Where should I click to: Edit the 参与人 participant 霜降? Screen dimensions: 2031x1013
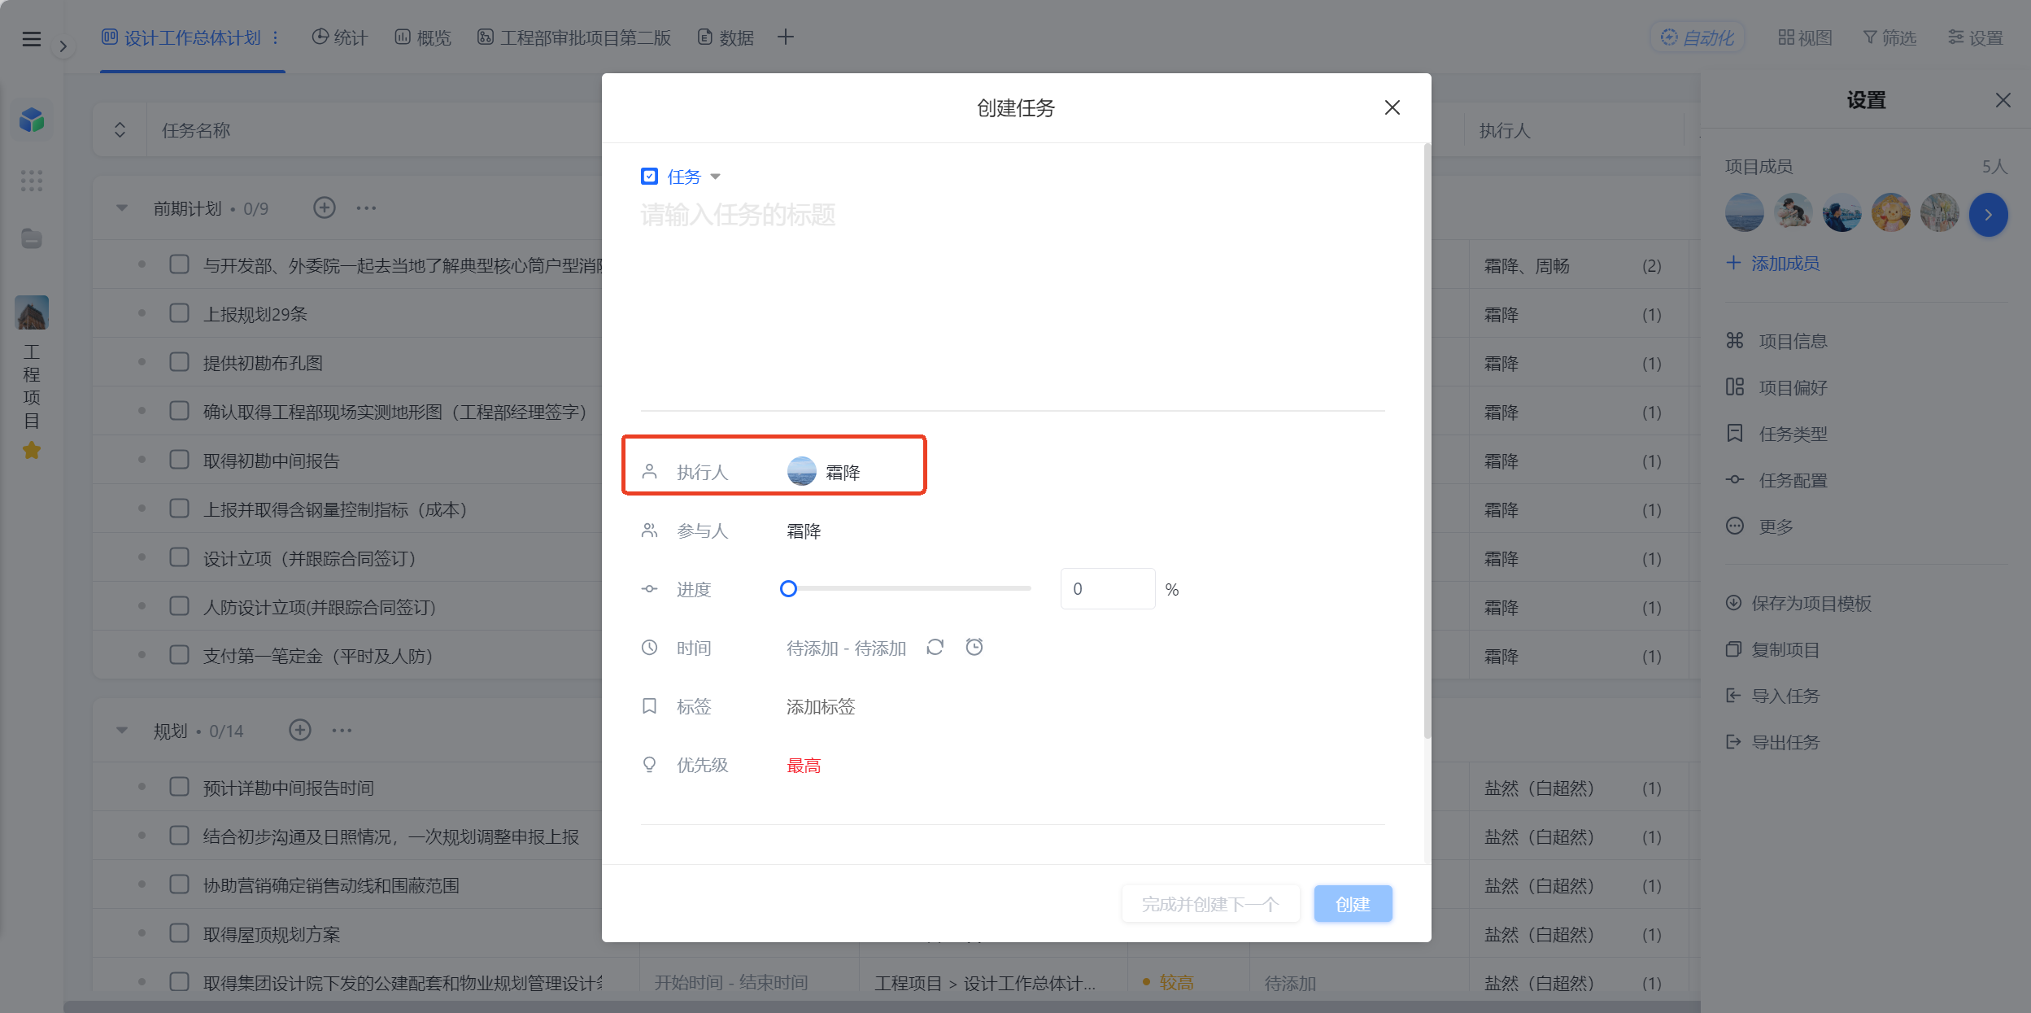click(804, 531)
